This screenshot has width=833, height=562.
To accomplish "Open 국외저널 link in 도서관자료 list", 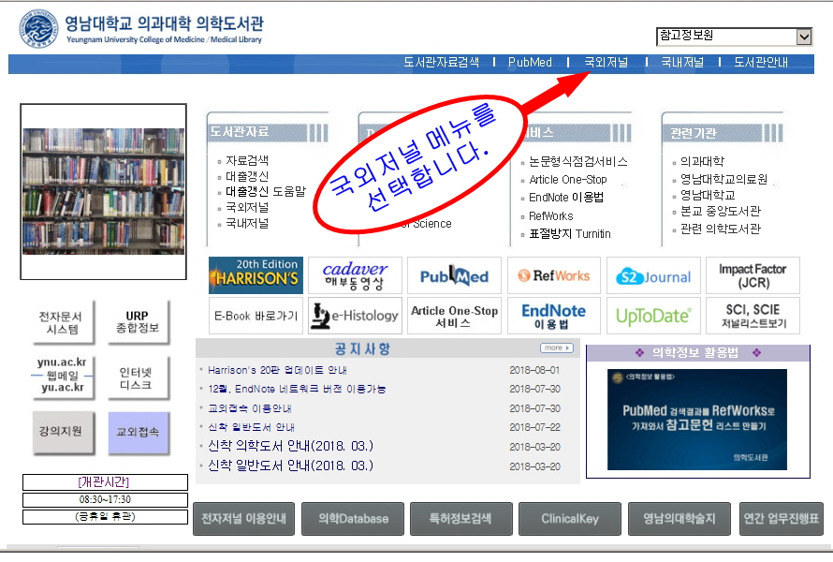I will coord(247,207).
